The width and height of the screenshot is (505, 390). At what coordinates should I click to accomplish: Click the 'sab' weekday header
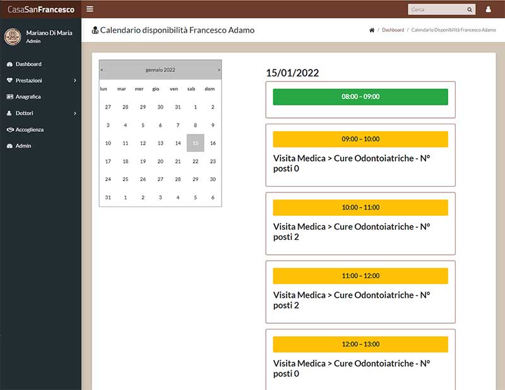tap(191, 89)
